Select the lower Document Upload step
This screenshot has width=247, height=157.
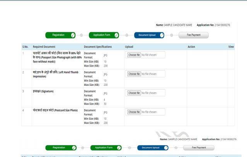(x=147, y=147)
